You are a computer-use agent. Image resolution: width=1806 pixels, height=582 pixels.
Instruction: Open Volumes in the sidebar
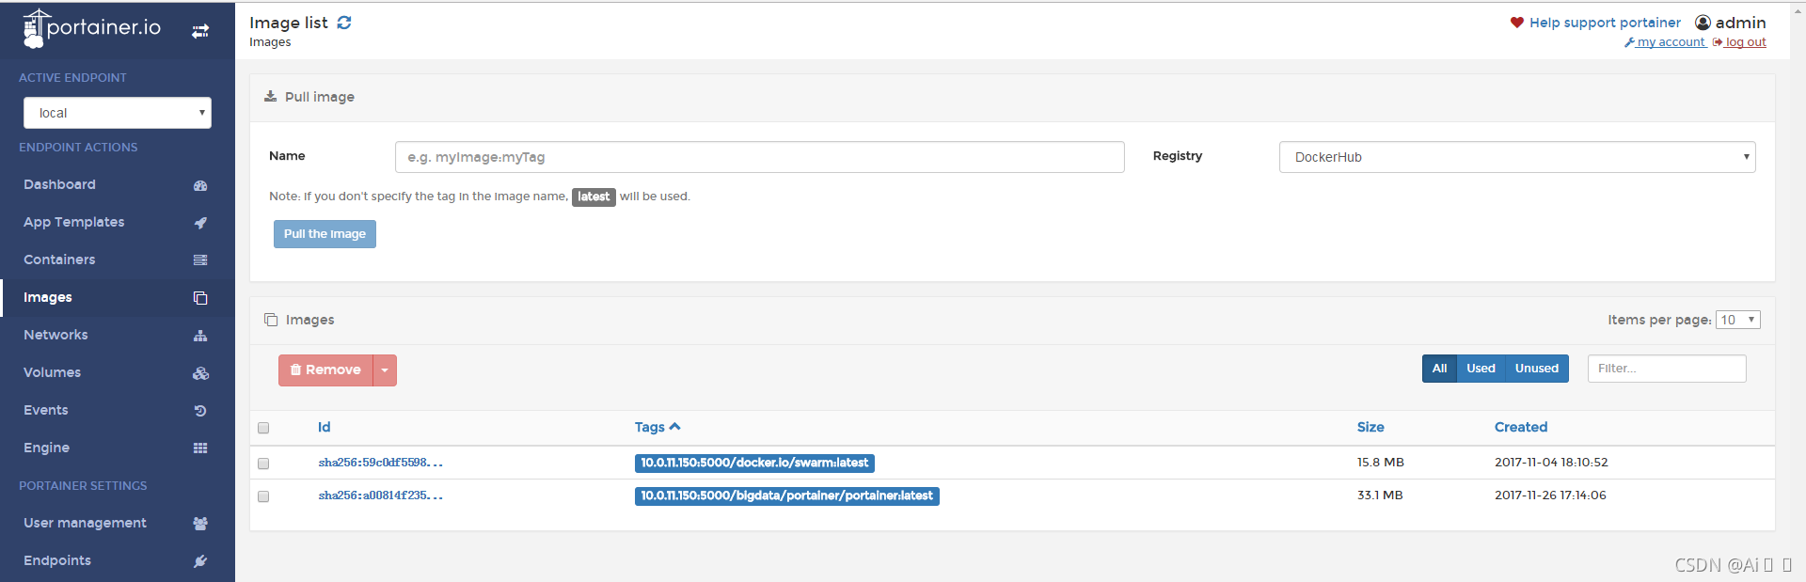118,372
